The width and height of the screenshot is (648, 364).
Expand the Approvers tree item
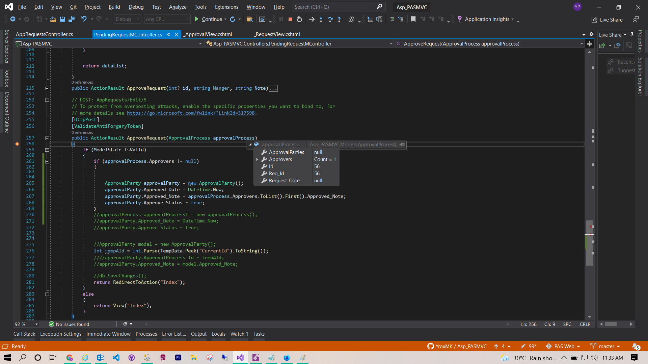tap(257, 159)
